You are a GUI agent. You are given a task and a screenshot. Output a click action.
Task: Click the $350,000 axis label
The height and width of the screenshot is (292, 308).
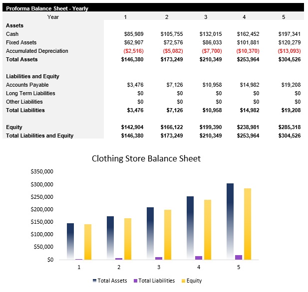42,171
